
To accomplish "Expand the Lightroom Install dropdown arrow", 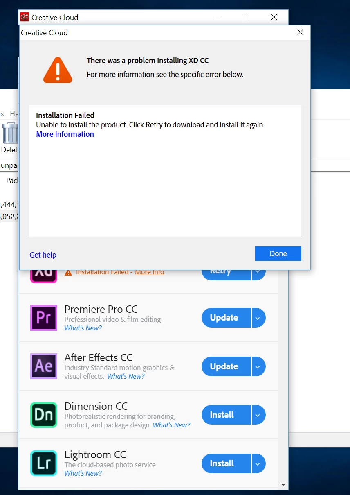I will pos(258,463).
